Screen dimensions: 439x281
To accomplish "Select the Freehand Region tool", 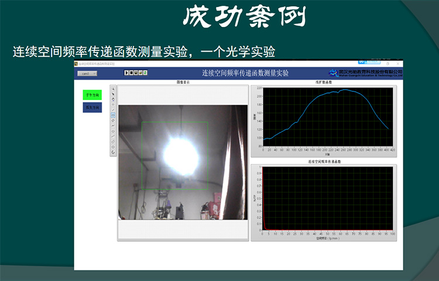I will [x=113, y=142].
